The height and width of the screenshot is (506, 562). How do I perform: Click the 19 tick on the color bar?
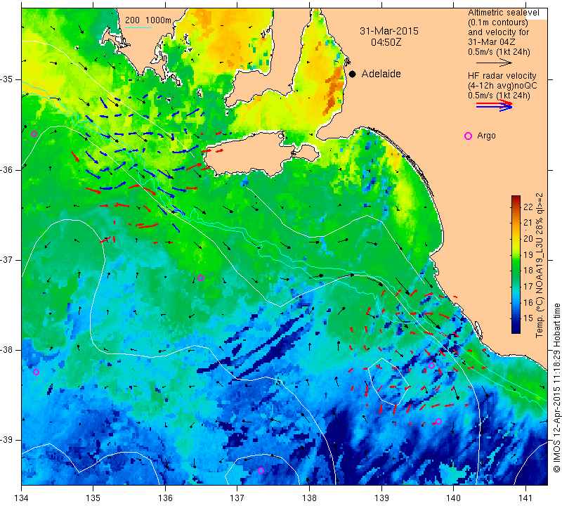coord(528,254)
